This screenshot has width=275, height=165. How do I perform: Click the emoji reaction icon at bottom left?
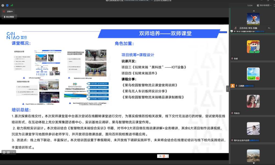[4, 152]
